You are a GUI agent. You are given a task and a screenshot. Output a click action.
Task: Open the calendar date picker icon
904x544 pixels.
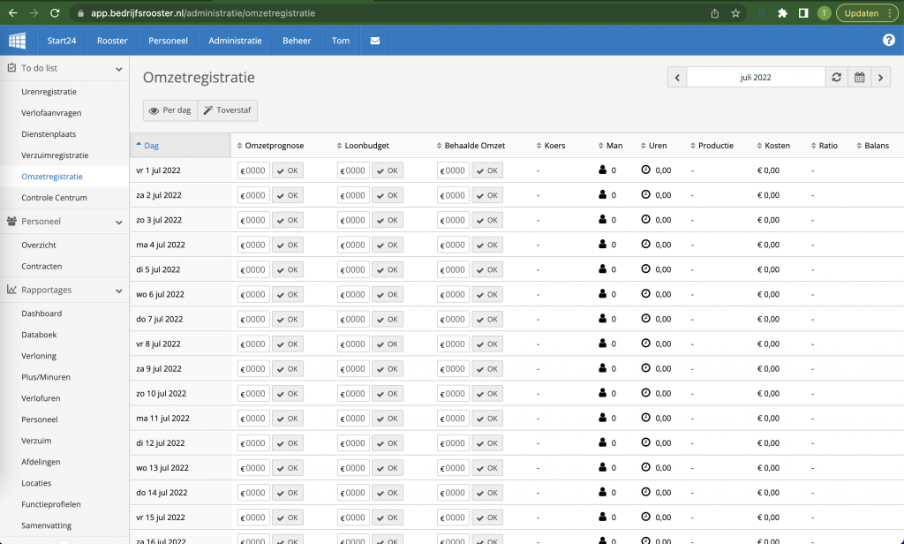coord(859,78)
